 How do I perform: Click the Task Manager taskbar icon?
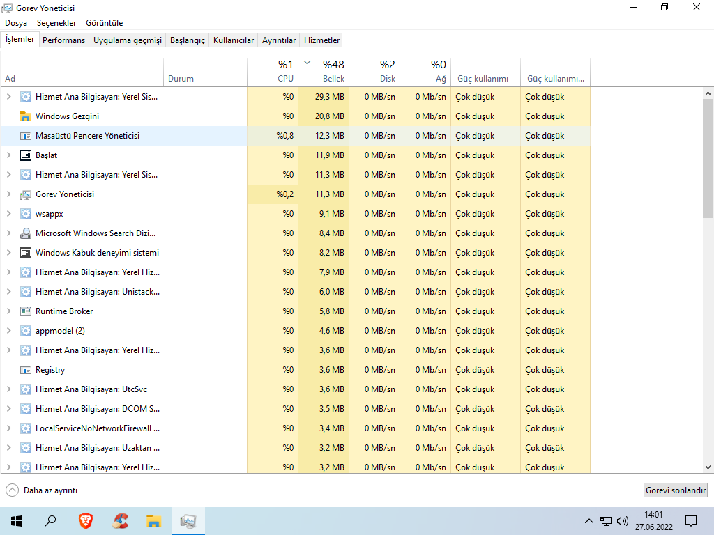[188, 521]
